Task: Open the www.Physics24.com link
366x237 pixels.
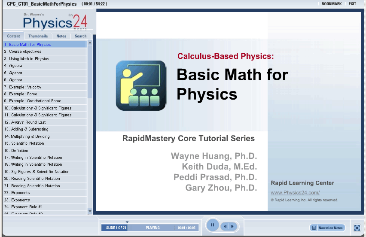Action: coord(295,193)
